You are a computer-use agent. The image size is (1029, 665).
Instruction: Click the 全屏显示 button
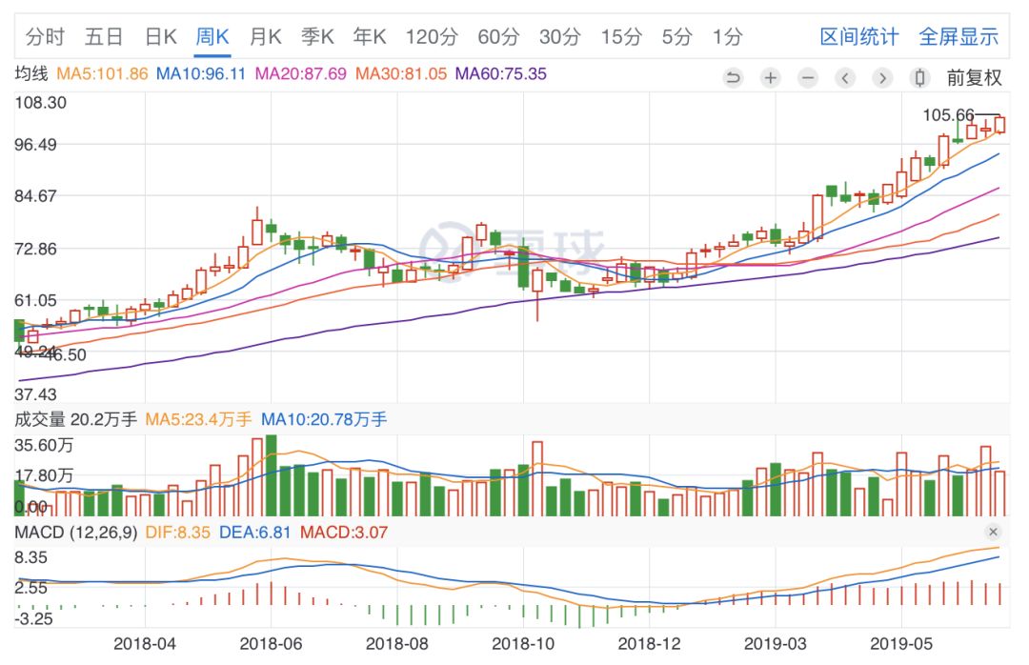958,37
